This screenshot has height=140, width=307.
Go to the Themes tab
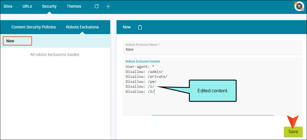pos(74,6)
